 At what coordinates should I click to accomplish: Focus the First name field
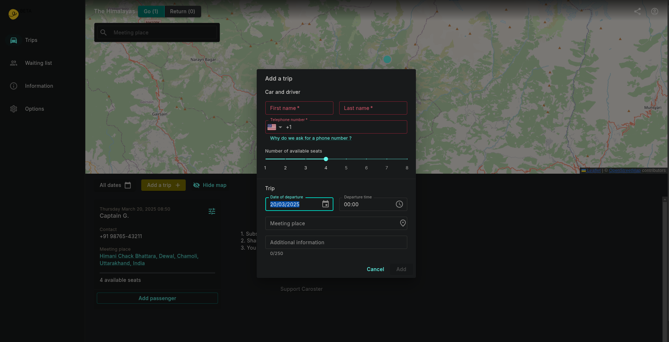pos(299,108)
